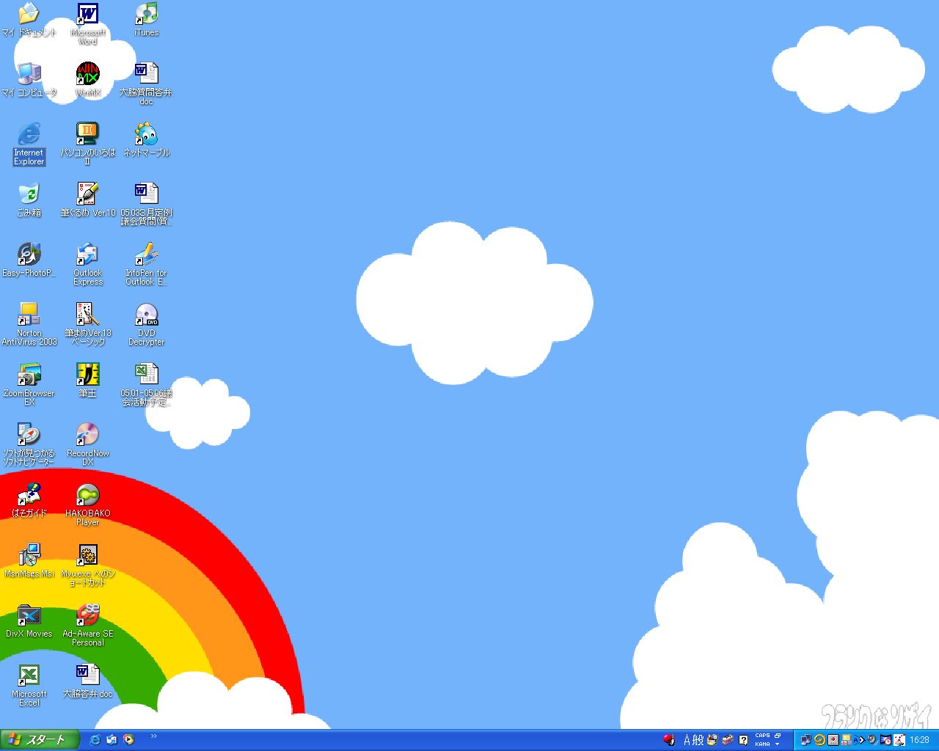Select Norton AntiVirus 2003 icon
This screenshot has width=939, height=751.
[x=29, y=315]
